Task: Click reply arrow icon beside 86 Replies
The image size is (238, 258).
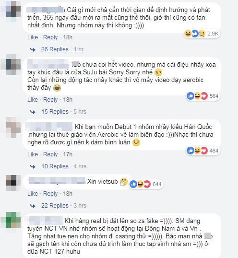Action: [33, 49]
